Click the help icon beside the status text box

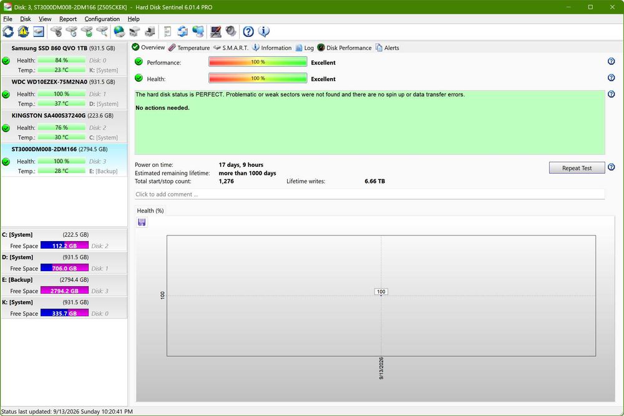pyautogui.click(x=612, y=94)
